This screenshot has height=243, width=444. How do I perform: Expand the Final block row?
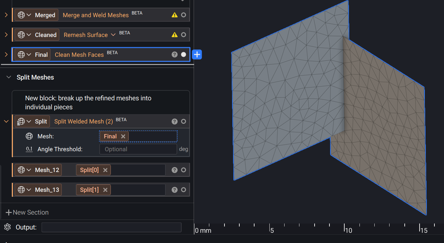tap(6, 55)
